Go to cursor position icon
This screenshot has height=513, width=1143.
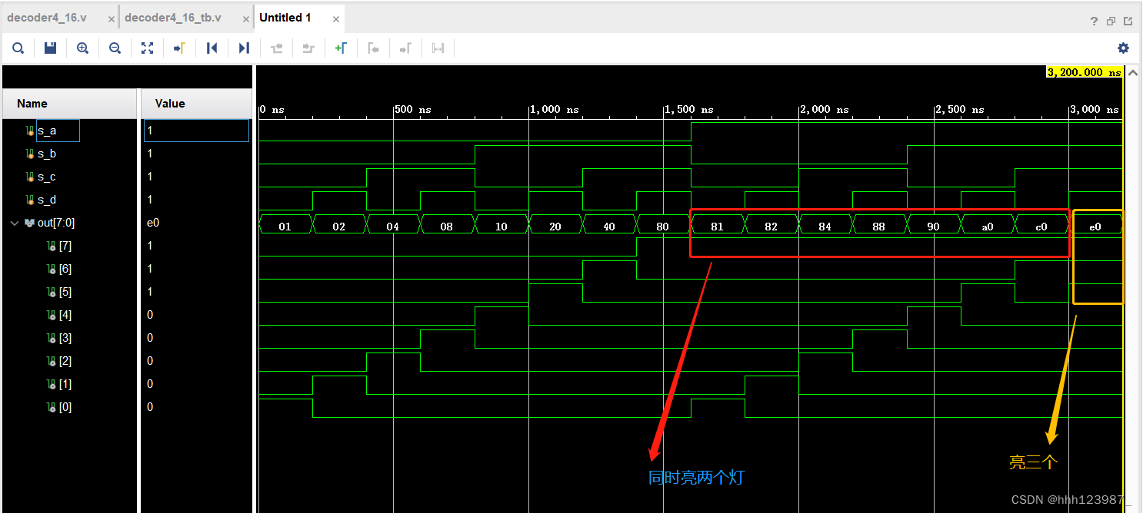coord(179,48)
